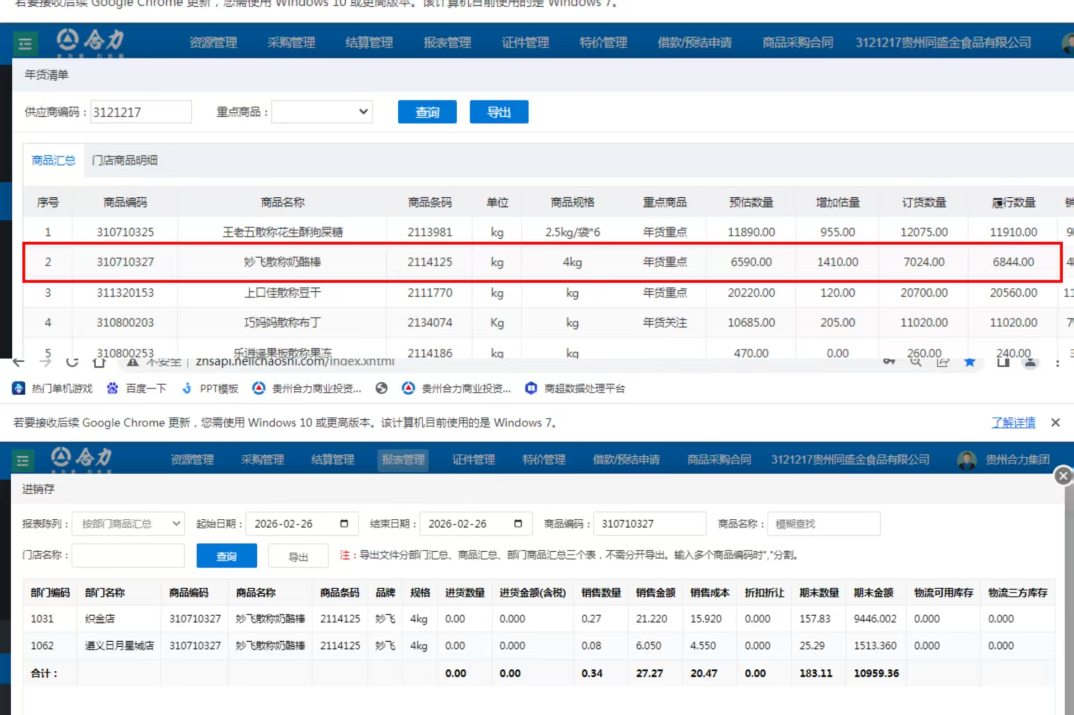Click the round gray X overlay button
Image resolution: width=1074 pixels, height=715 pixels.
click(1063, 476)
